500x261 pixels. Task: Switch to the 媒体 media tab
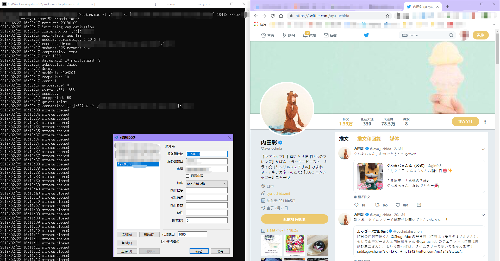coord(394,139)
